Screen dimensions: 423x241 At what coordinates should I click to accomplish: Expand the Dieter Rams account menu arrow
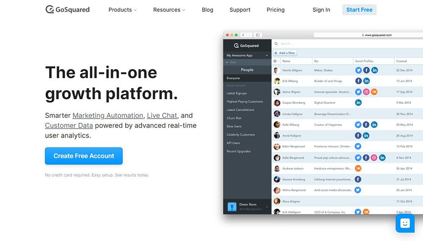click(x=267, y=207)
